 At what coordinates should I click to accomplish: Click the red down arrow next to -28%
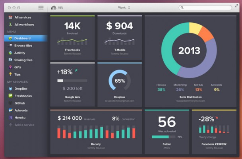pyautogui.click(x=217, y=118)
